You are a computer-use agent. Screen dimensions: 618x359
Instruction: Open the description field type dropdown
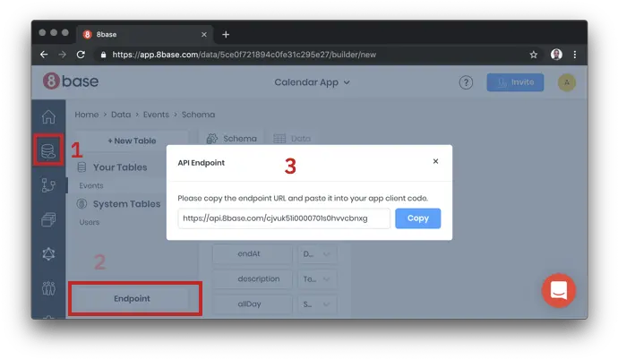click(x=317, y=279)
